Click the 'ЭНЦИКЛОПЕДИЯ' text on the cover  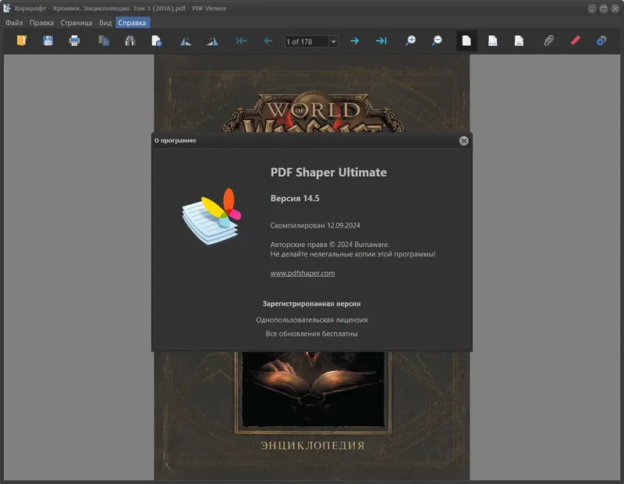(x=313, y=446)
